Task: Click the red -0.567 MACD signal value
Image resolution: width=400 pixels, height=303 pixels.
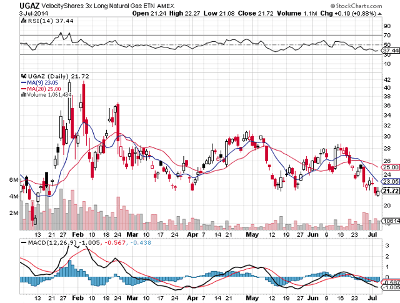Action: click(115, 242)
